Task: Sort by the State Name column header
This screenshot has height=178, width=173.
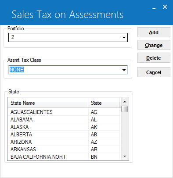Action: (48, 103)
